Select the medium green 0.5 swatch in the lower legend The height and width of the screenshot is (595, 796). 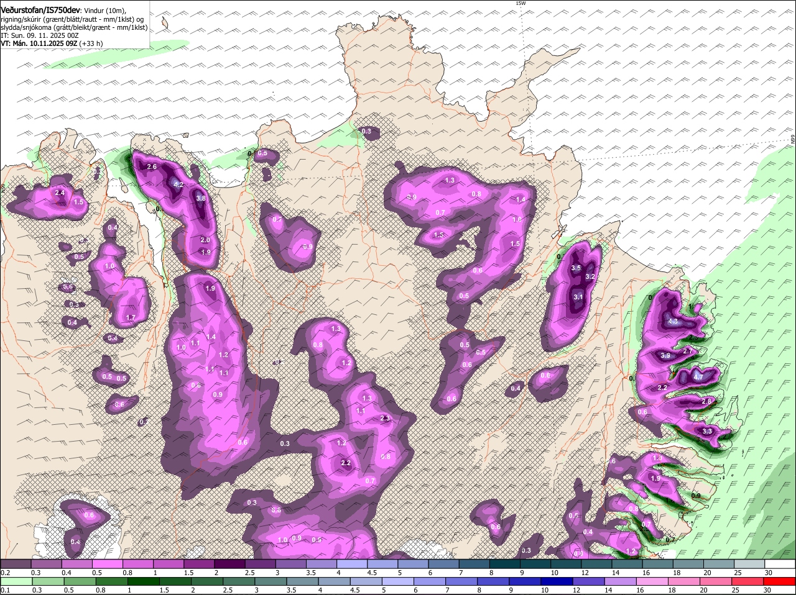point(80,581)
